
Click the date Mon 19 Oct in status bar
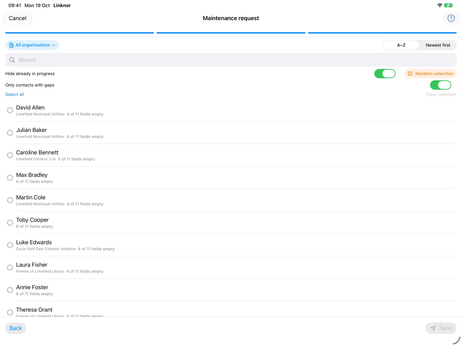[x=37, y=5]
